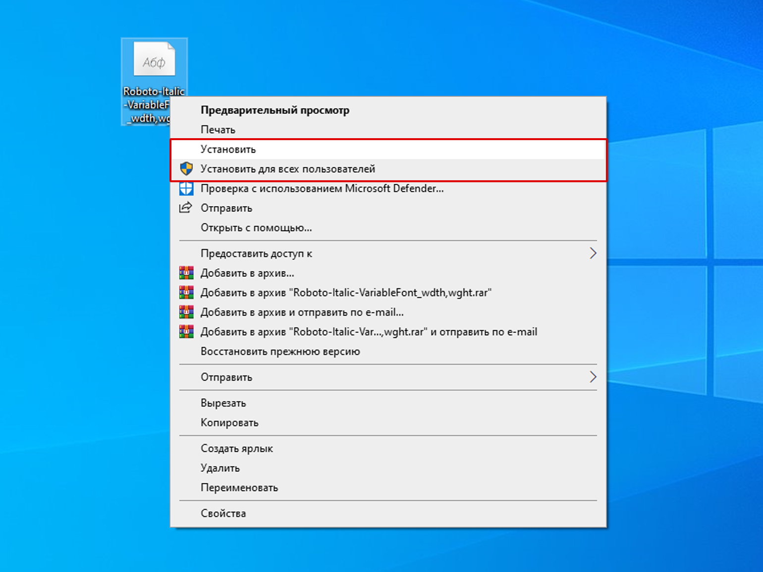Click WinRAR icon for Roboto-Italic-Var...,wght.rar e-mail entry
Screen dimensions: 763x572
186,332
